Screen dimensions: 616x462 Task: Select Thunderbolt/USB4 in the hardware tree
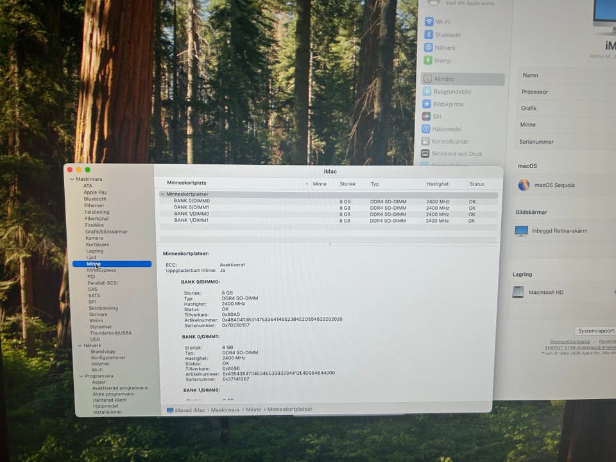111,333
